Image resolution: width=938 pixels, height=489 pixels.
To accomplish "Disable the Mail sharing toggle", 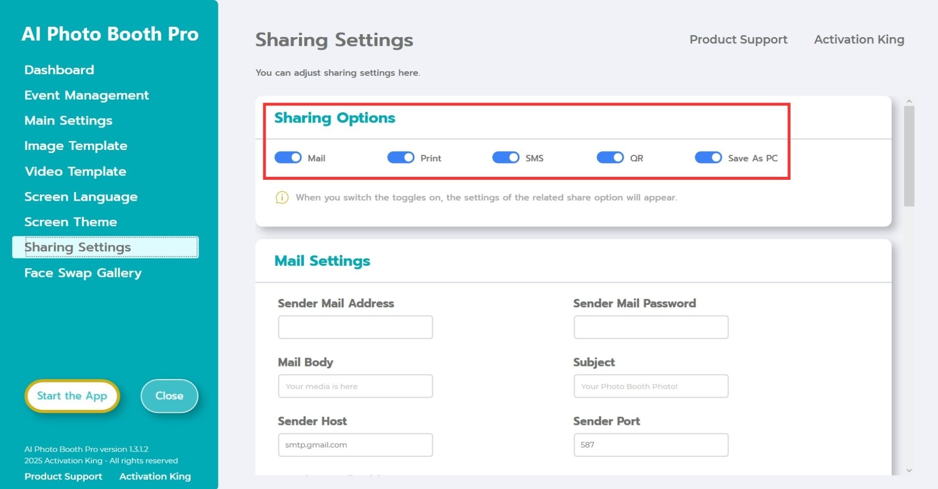I will pyautogui.click(x=288, y=157).
